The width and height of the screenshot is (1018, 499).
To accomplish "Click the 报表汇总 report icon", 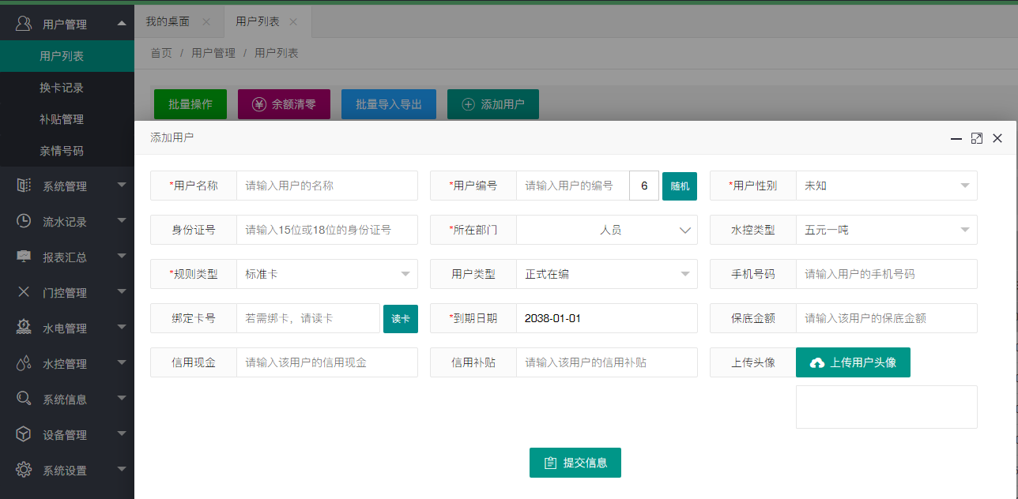I will [x=24, y=257].
